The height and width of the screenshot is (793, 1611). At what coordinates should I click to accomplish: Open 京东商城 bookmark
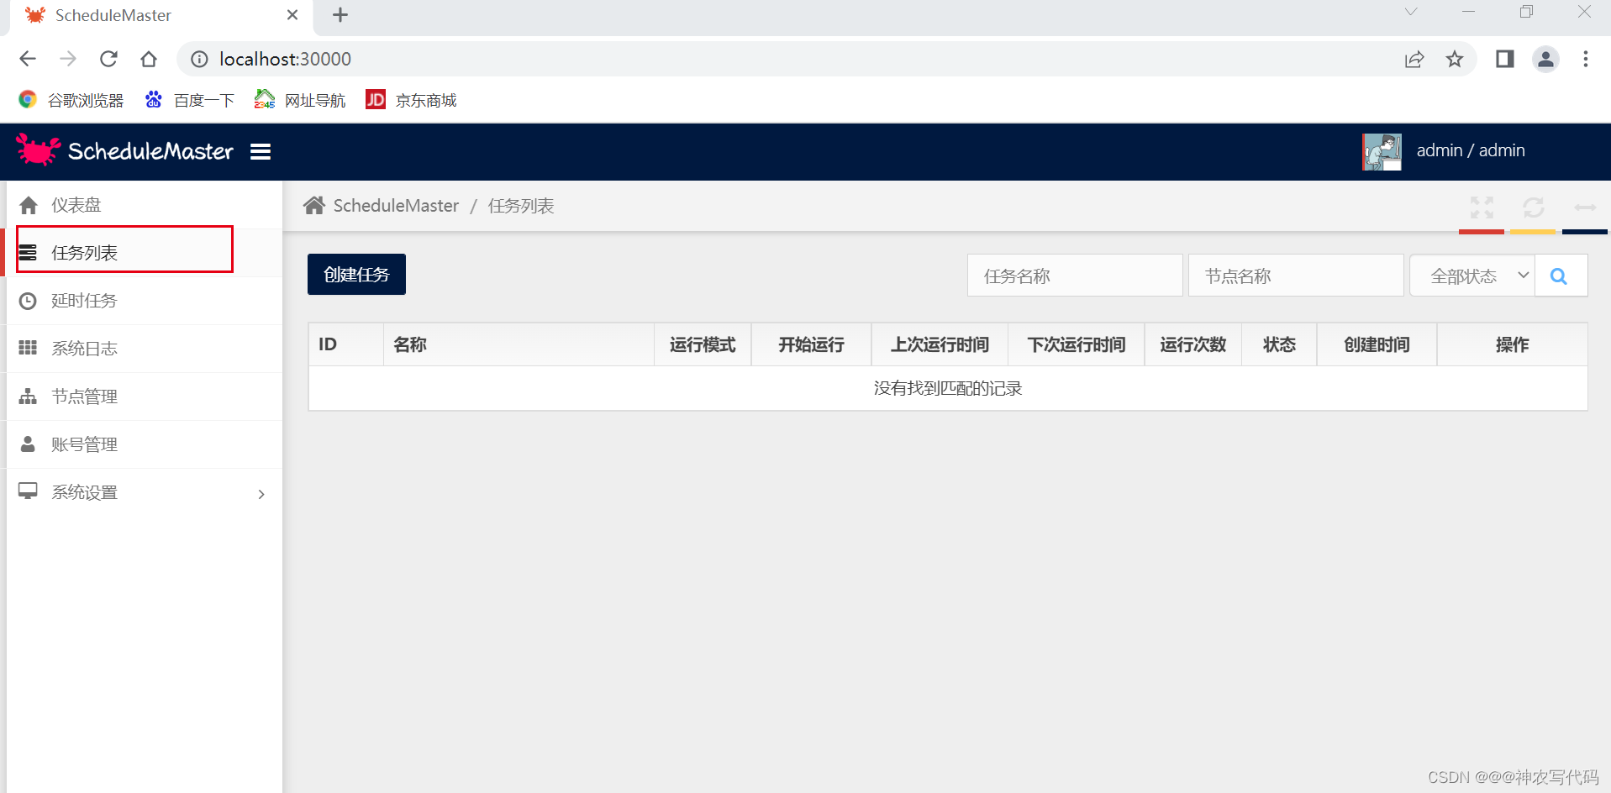tap(411, 100)
